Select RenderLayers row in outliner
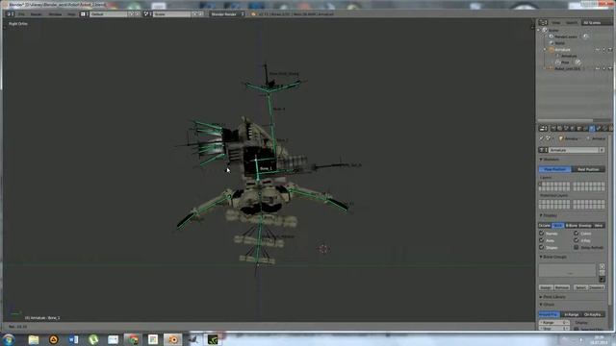This screenshot has height=346, width=616. coord(566,37)
